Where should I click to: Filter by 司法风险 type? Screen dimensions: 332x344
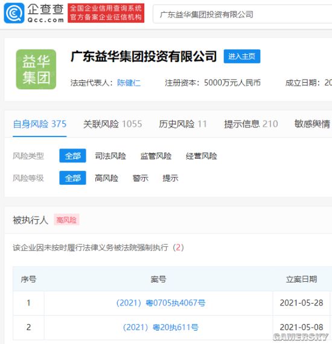(110, 156)
